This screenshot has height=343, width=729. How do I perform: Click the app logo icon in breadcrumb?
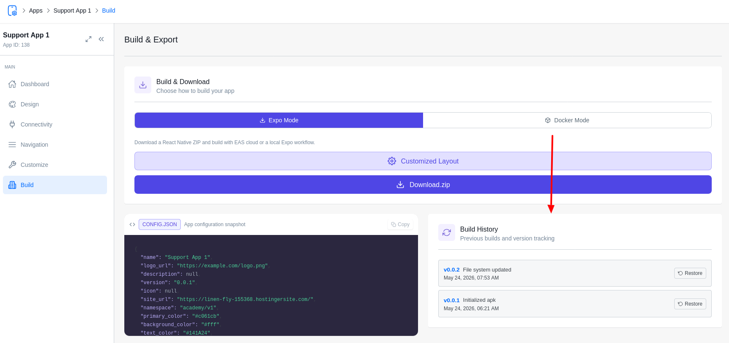[x=13, y=11]
